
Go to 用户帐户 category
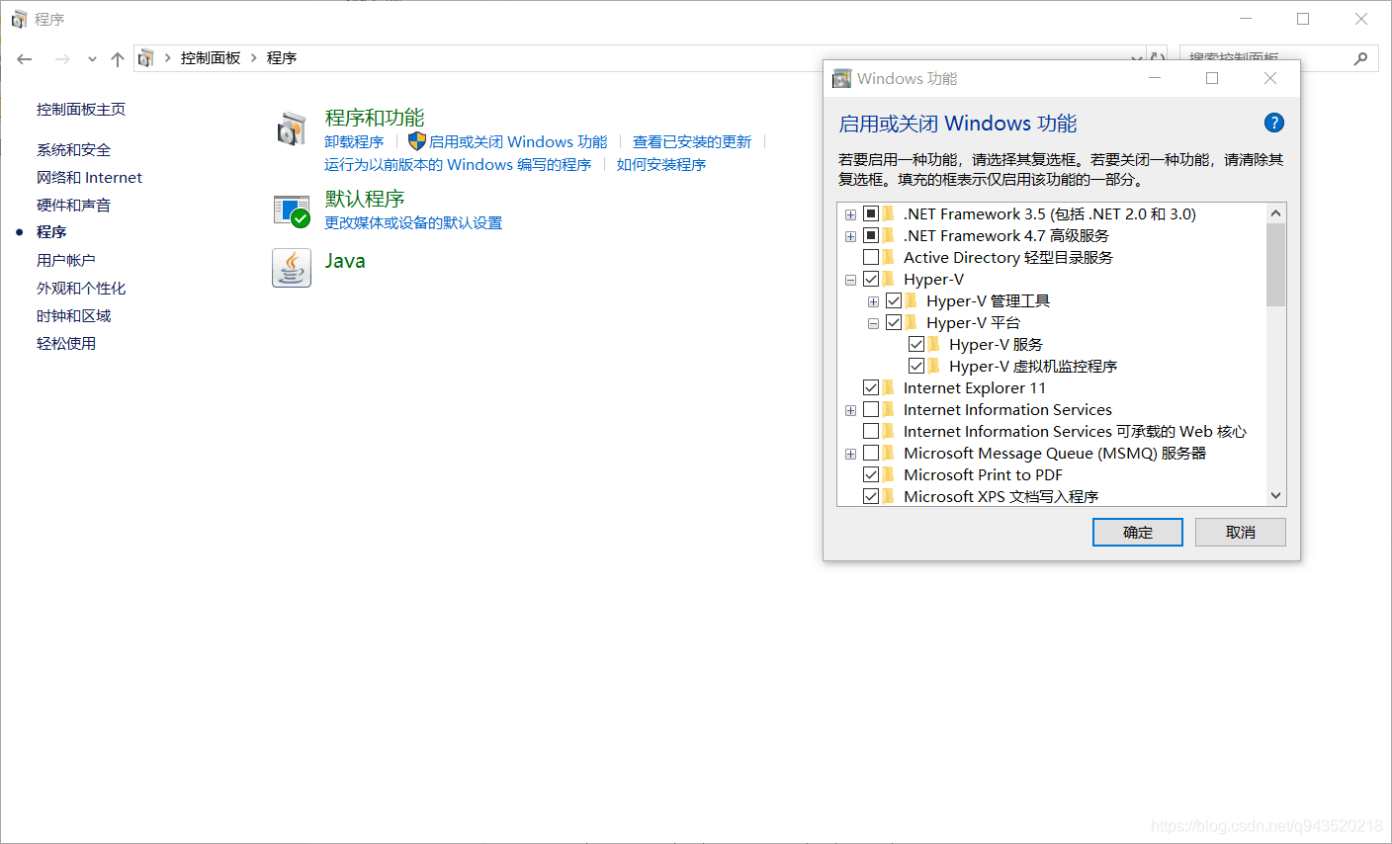pos(66,261)
